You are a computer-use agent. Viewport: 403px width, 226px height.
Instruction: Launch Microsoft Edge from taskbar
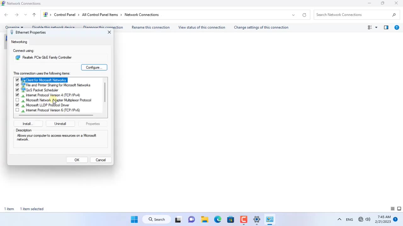pos(218,219)
